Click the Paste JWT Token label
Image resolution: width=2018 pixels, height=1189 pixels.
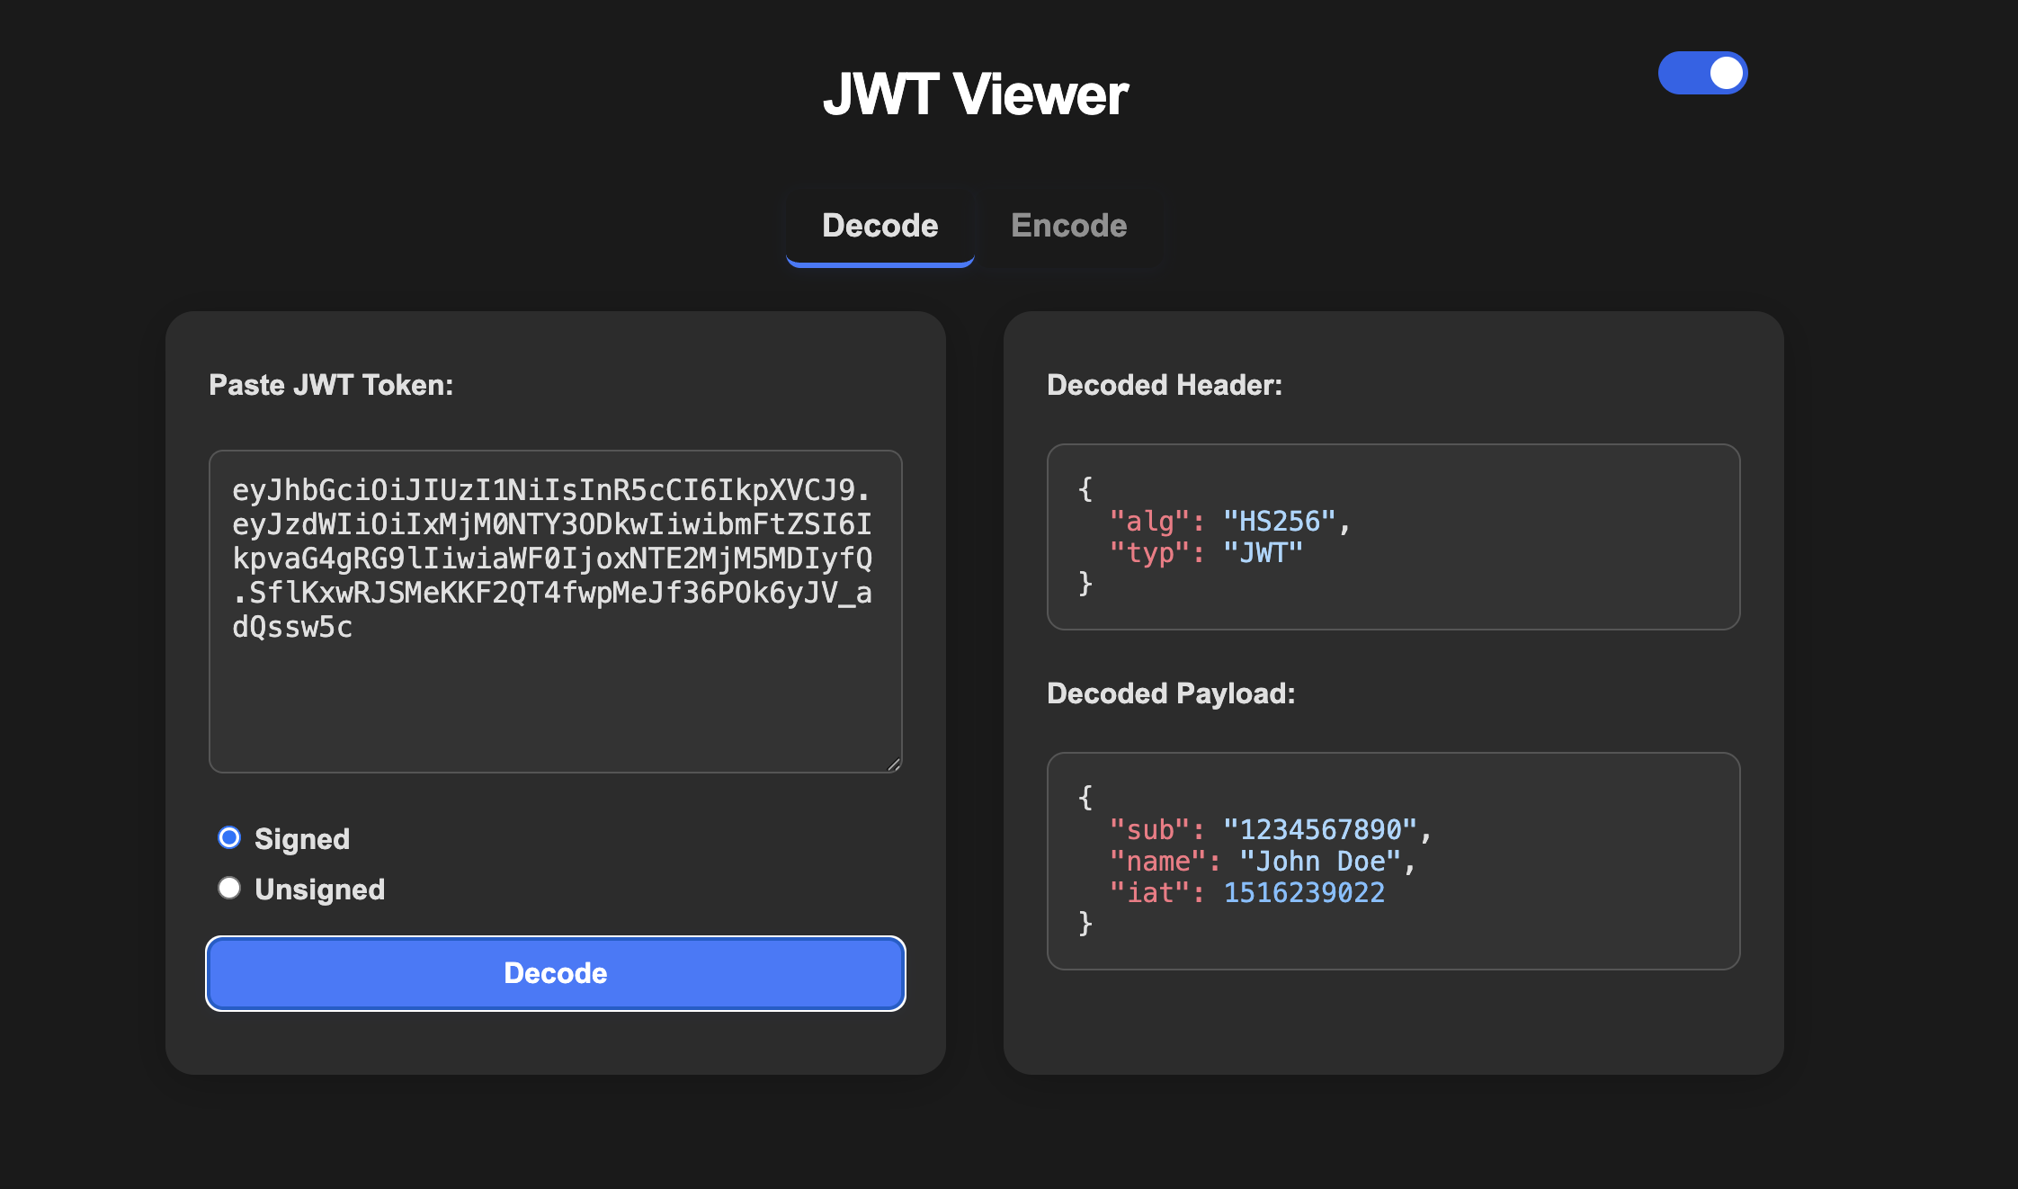point(331,385)
